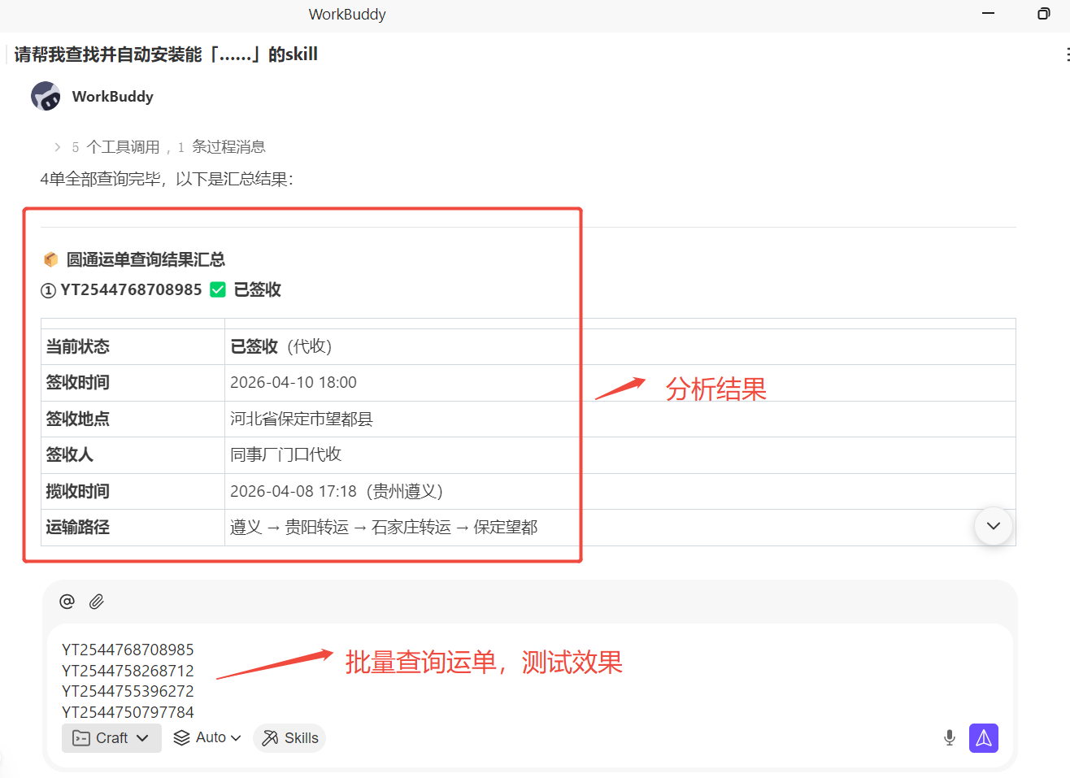Viewport: 1070px width, 778px height.
Task: Click the WorkBuddy avatar icon
Action: pos(46,96)
